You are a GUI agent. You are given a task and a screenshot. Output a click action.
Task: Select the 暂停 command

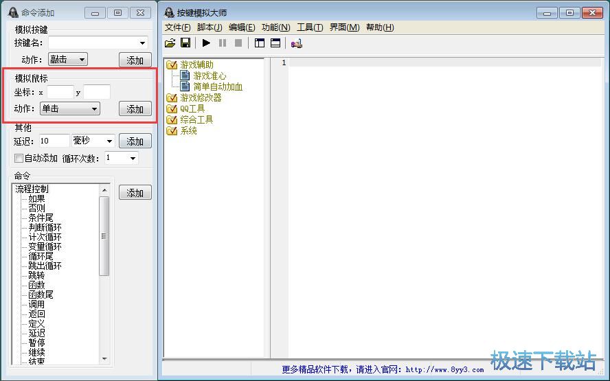(x=36, y=343)
